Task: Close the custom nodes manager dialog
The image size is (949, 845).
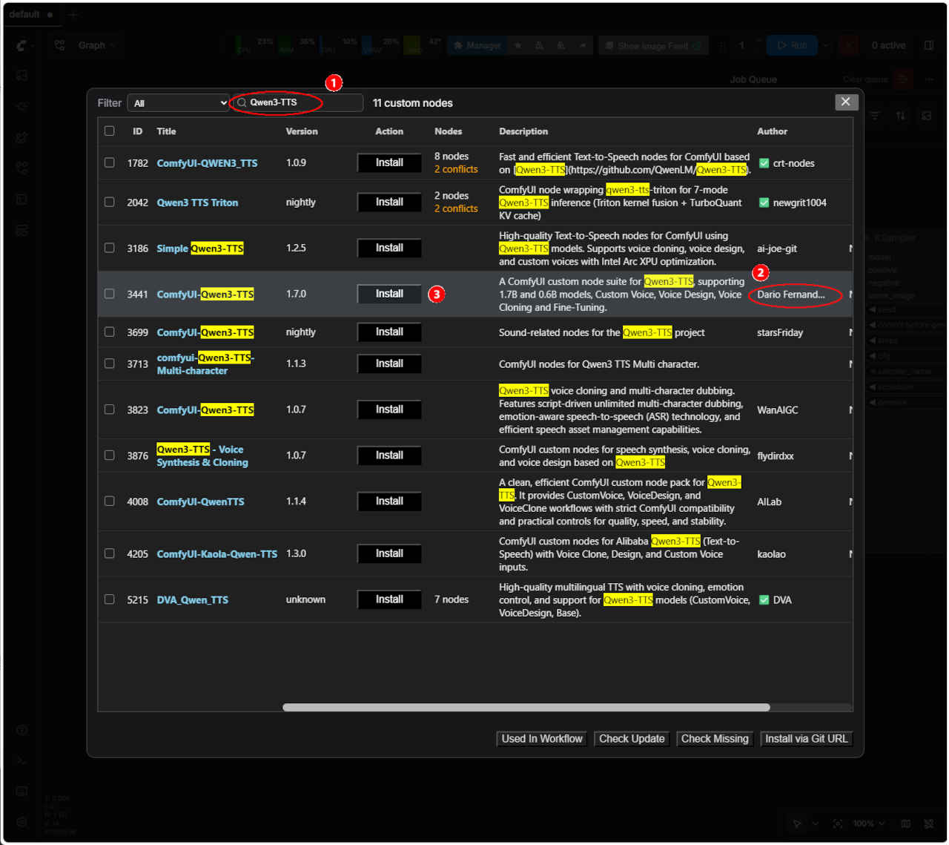Action: coord(846,102)
